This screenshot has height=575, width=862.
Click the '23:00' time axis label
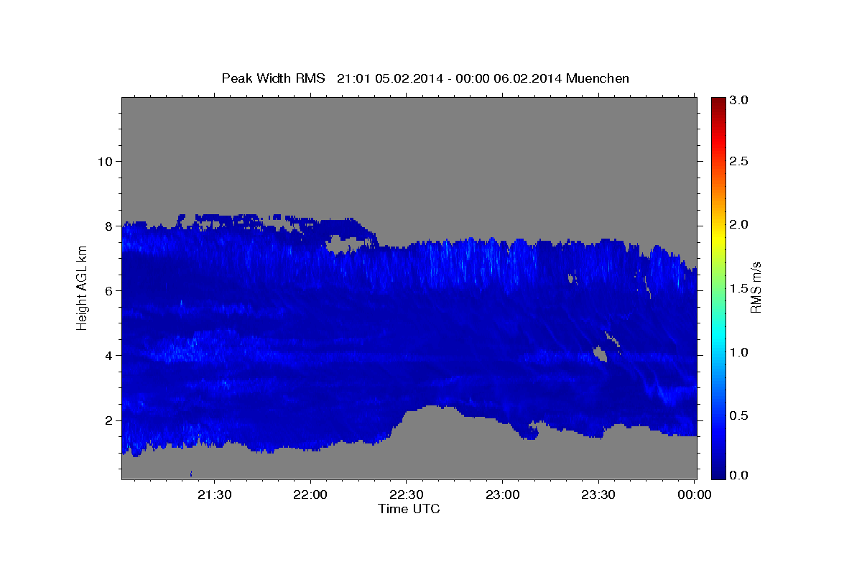coord(502,494)
